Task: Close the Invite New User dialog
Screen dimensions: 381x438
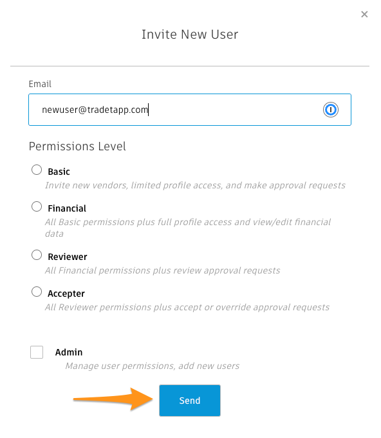Action: click(x=364, y=14)
